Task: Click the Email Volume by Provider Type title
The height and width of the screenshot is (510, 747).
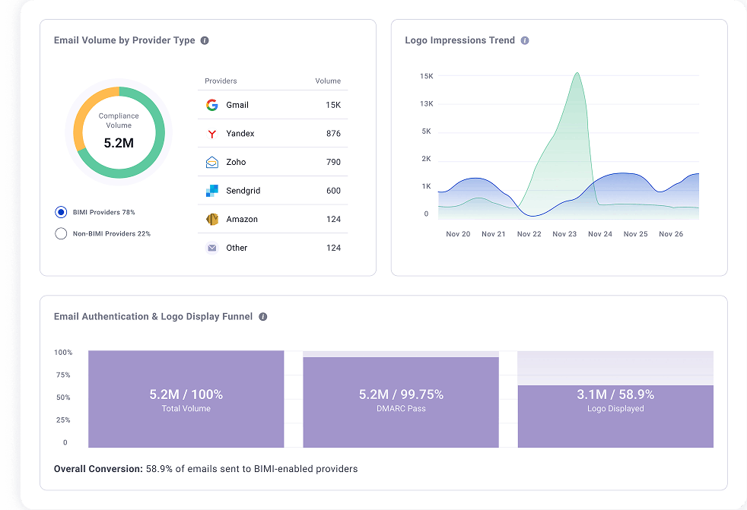Action: click(x=124, y=40)
